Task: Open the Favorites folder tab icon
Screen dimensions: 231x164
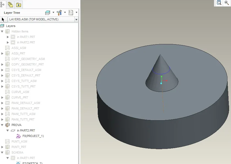Action: coord(18,5)
